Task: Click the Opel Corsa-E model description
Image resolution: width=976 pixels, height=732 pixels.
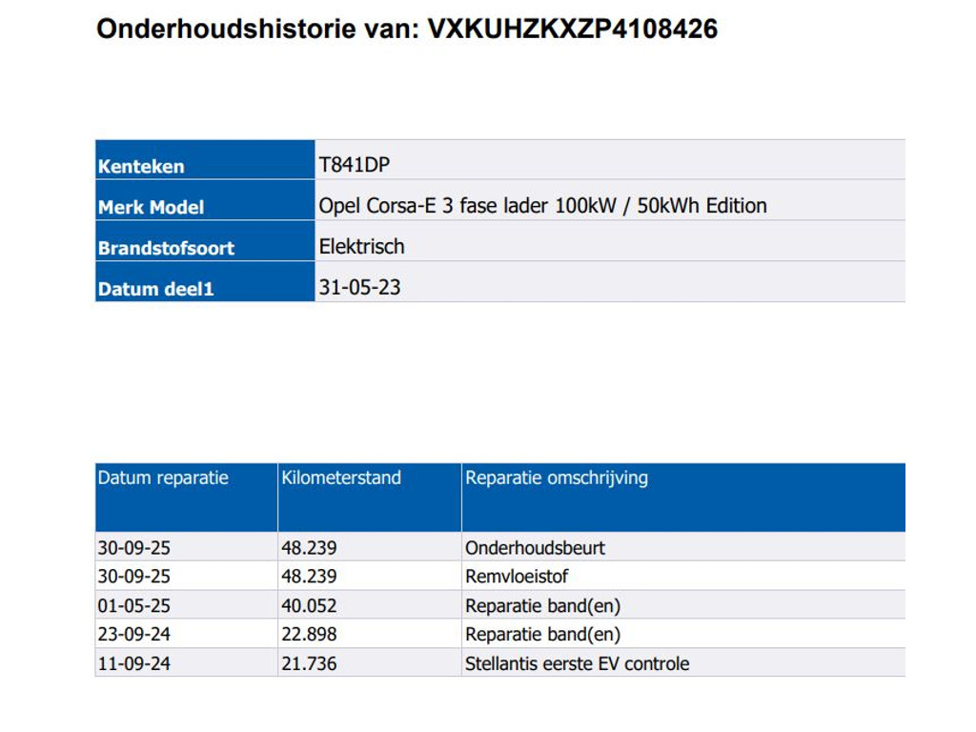Action: [542, 206]
